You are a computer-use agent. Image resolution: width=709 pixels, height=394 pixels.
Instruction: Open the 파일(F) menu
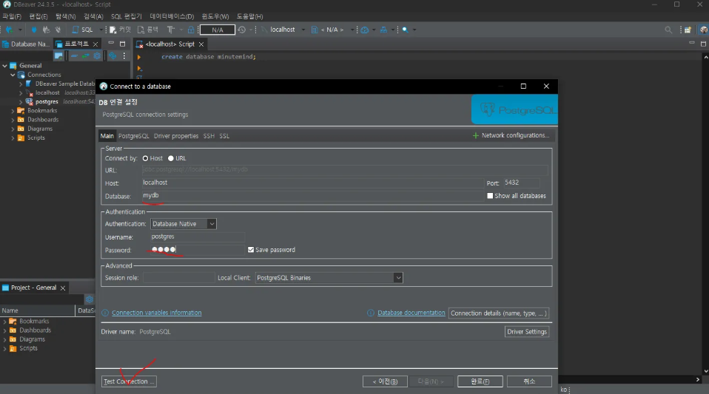pyautogui.click(x=12, y=16)
